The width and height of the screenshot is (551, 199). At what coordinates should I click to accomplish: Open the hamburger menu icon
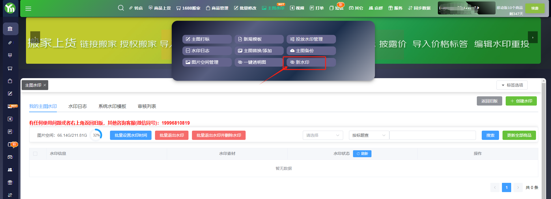(x=28, y=9)
